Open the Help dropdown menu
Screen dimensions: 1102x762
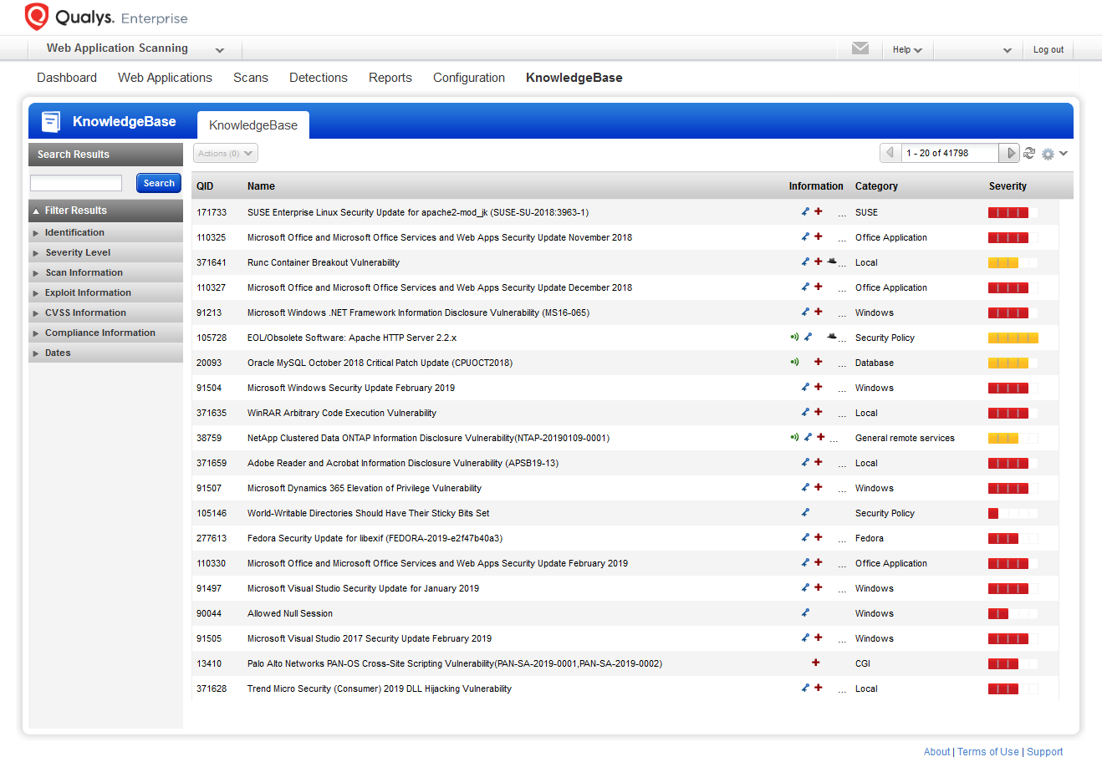pyautogui.click(x=907, y=49)
